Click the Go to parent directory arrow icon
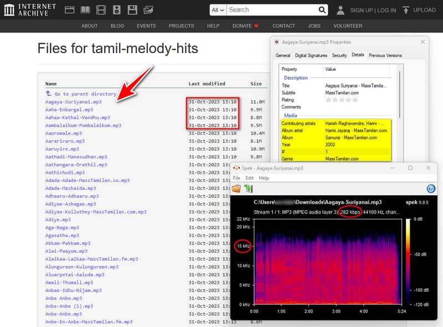The height and width of the screenshot is (327, 443). 49,93
